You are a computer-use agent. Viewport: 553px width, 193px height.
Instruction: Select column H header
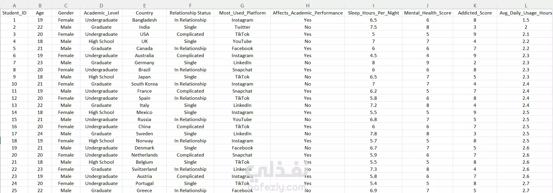pos(307,6)
